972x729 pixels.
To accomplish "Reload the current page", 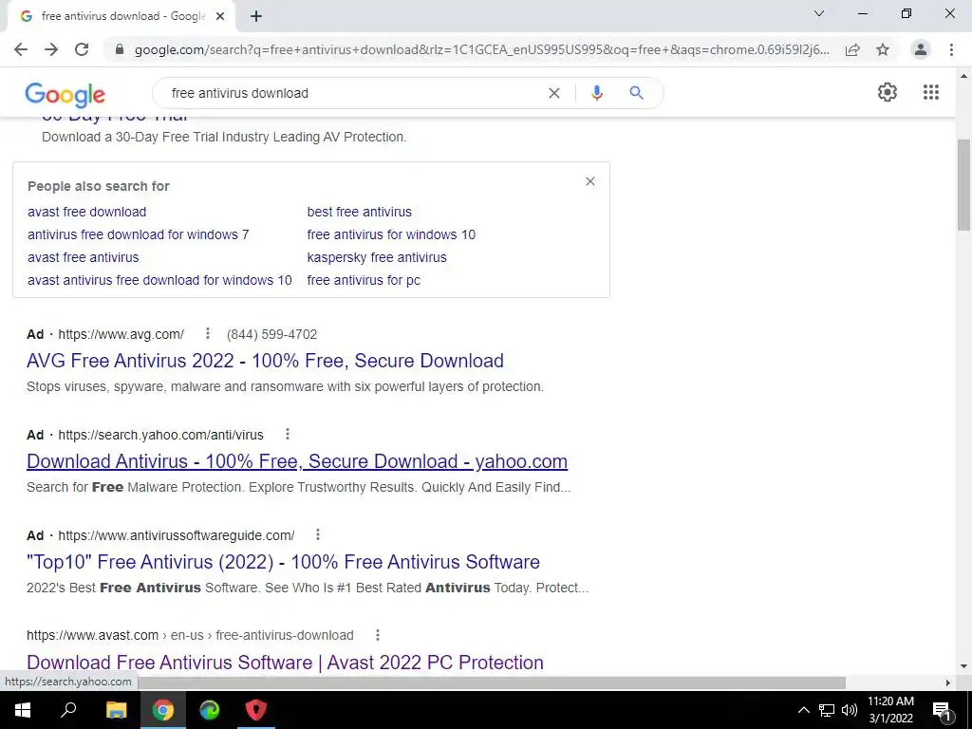I will [82, 49].
